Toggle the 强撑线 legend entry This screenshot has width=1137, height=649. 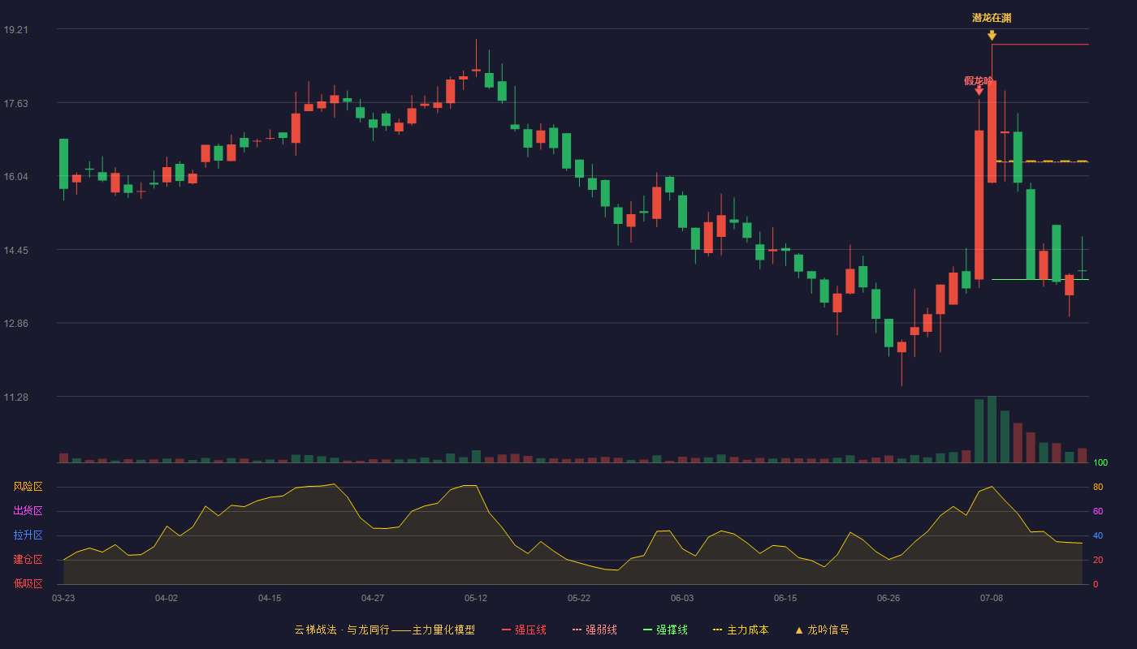[x=665, y=630]
